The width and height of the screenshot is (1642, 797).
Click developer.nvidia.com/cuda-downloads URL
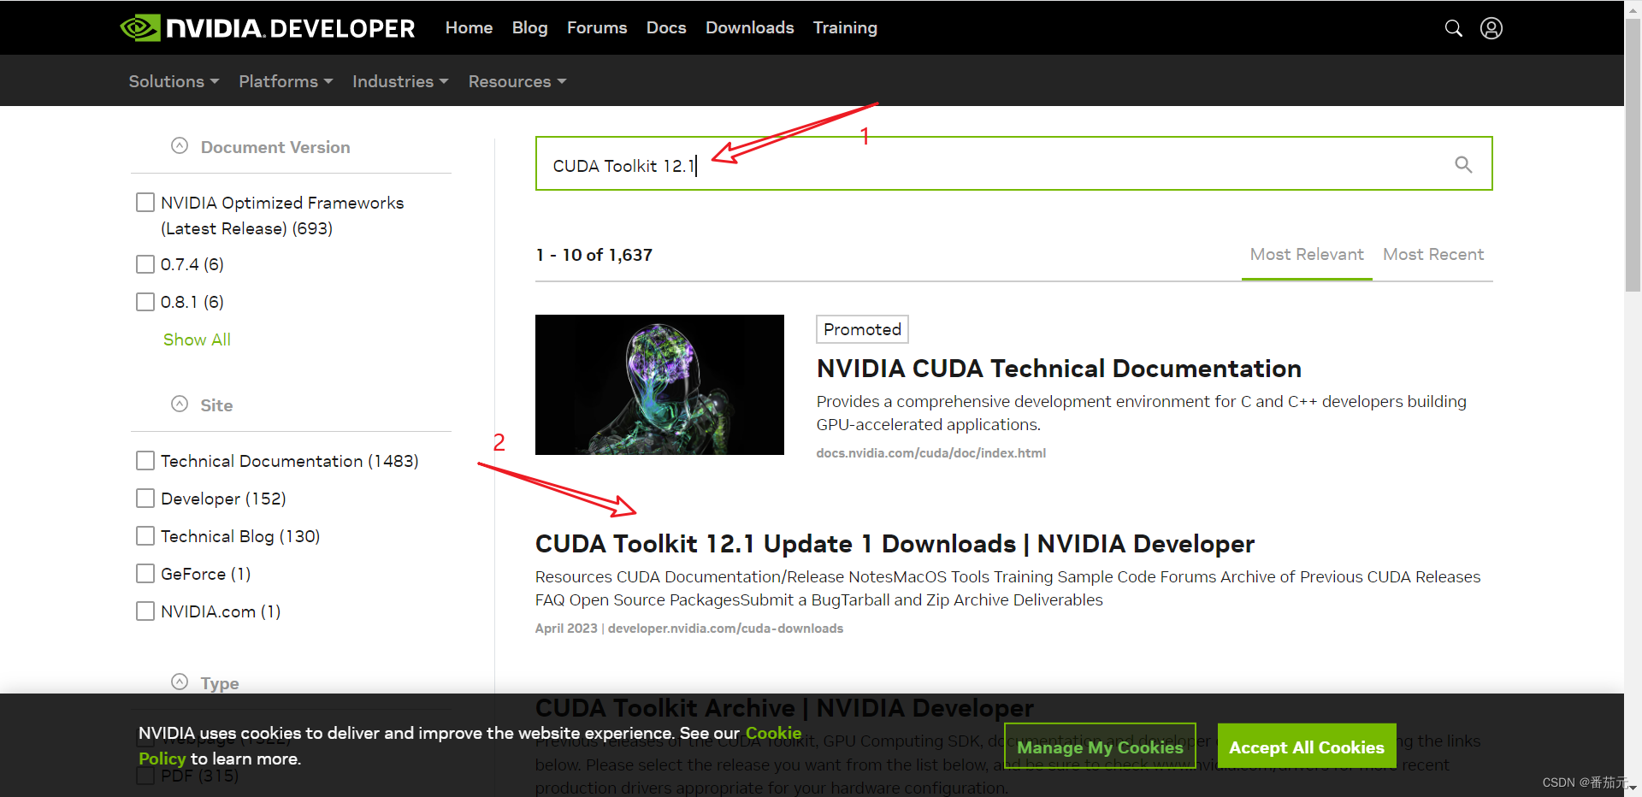coord(725,629)
